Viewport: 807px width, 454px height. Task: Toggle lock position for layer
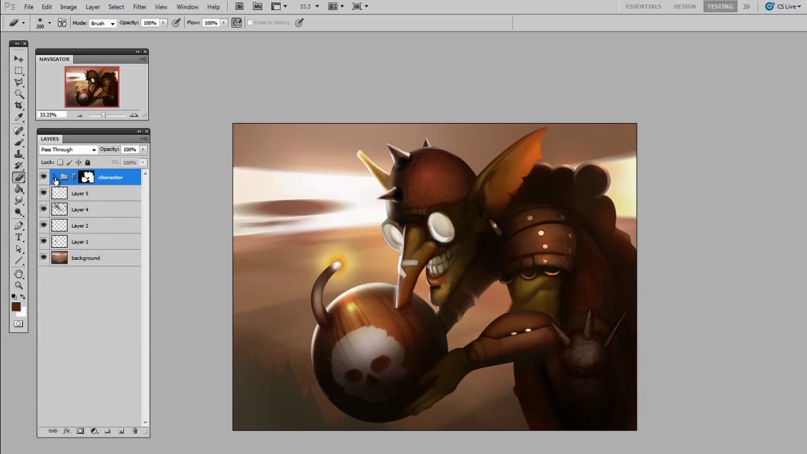coord(79,163)
